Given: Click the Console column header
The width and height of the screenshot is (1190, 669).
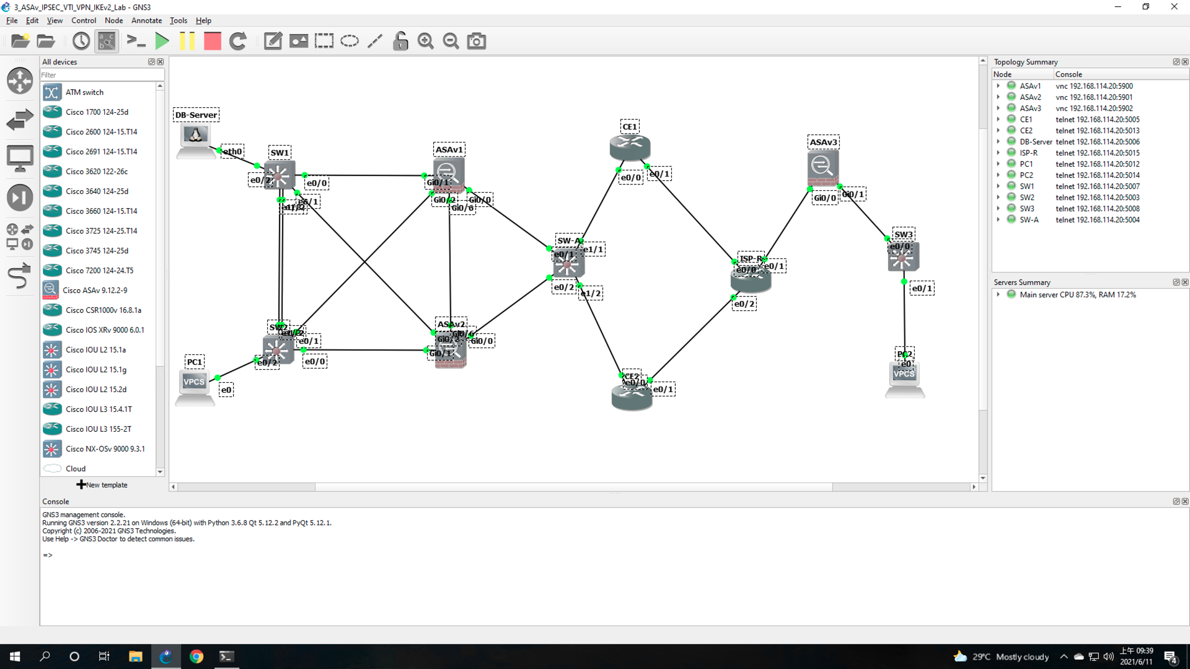Looking at the screenshot, I should (1121, 74).
